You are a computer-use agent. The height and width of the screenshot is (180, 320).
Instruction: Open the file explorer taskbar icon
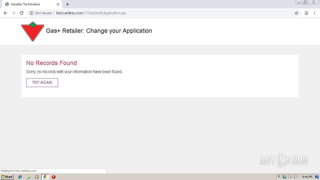pos(28,177)
